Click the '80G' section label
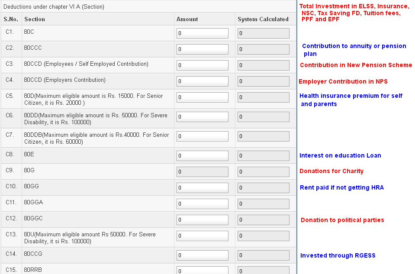 [x=29, y=170]
